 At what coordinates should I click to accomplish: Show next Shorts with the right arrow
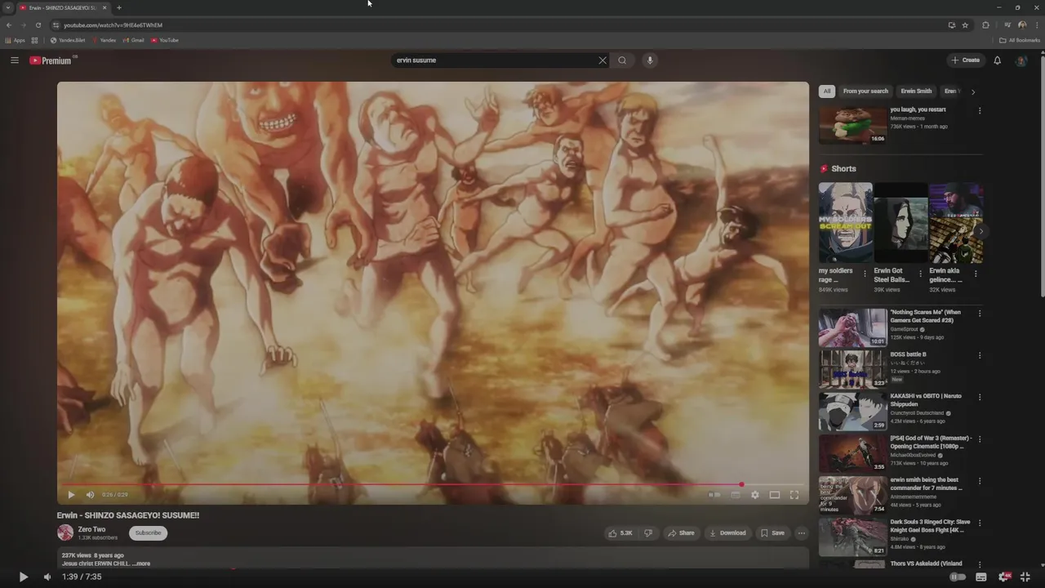click(981, 231)
